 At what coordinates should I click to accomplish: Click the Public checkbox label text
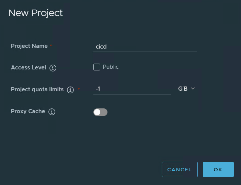point(111,67)
